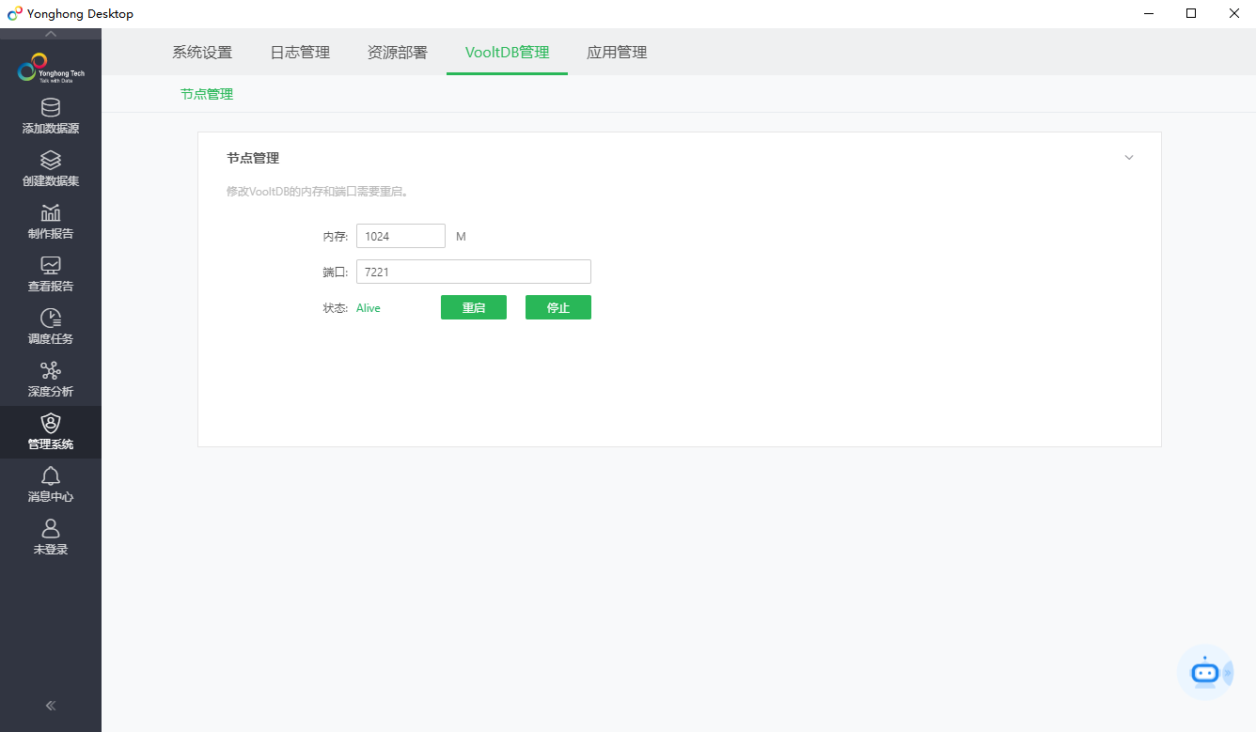The width and height of the screenshot is (1256, 732).
Task: Select the Make Report (制作报告) chart icon
Action: point(51,213)
